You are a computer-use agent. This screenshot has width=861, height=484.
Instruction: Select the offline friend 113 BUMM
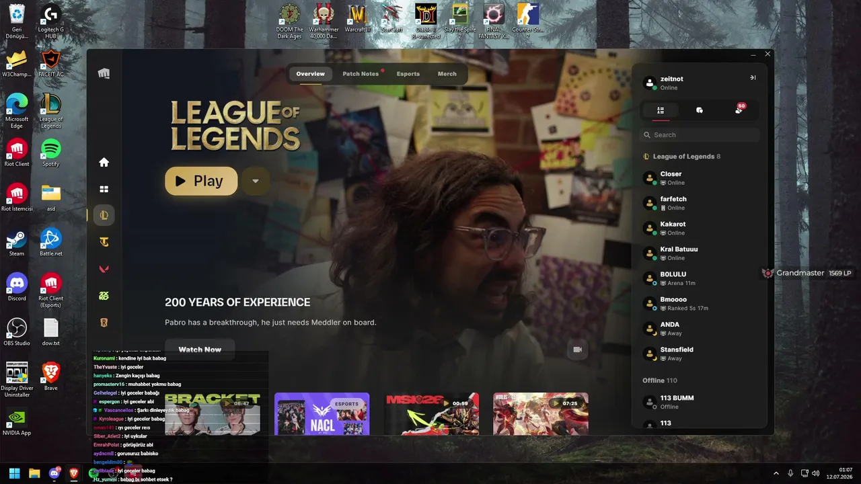[700, 402]
